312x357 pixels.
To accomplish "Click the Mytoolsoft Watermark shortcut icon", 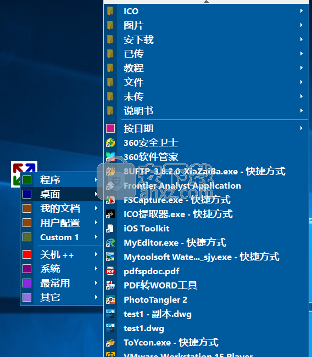I will point(110,257).
